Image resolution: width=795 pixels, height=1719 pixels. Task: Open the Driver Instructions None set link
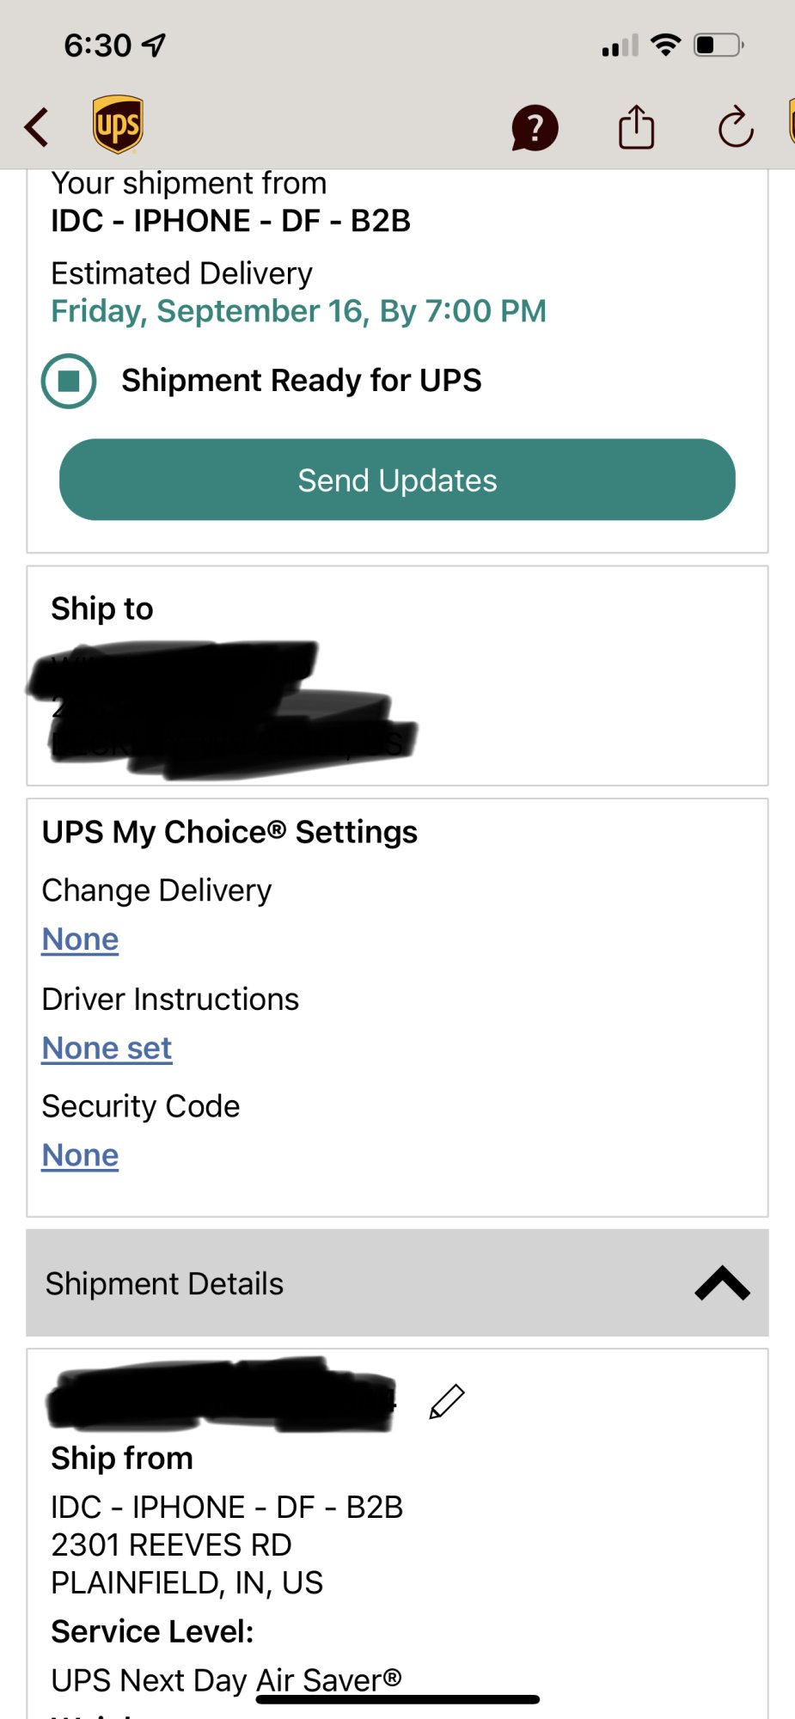(x=107, y=1049)
